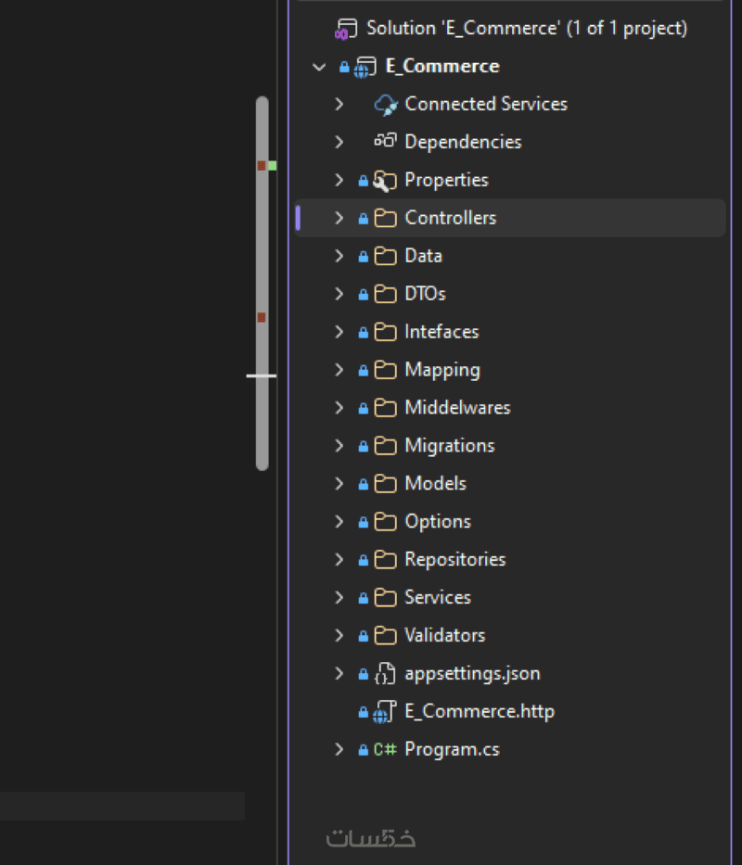Click the Solution 'E_Commerce' icon

(346, 29)
